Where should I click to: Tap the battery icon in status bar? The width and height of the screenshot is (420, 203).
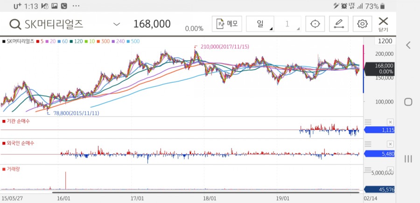pyautogui.click(x=383, y=6)
